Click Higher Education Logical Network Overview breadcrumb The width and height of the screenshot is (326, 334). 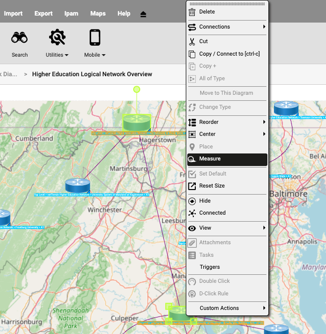(92, 74)
